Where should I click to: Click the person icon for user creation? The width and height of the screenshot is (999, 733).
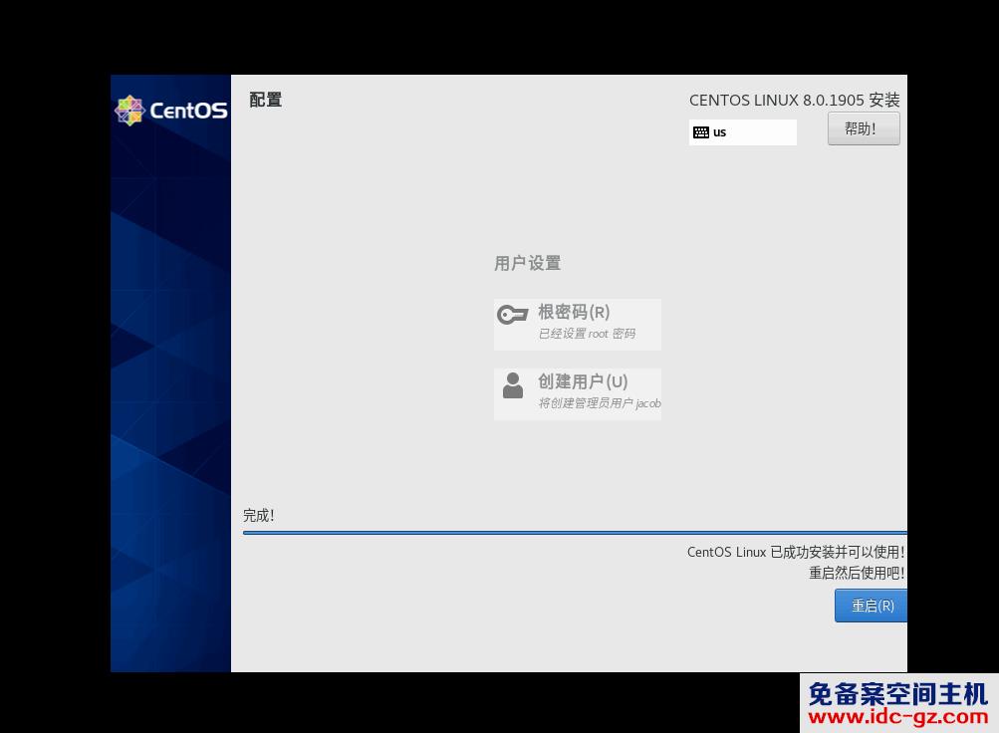(513, 386)
